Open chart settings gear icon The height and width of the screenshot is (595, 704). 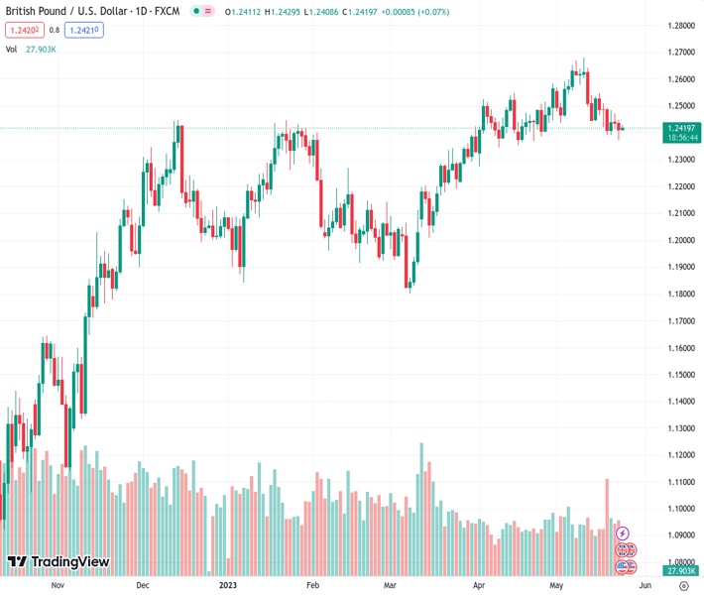(x=684, y=586)
